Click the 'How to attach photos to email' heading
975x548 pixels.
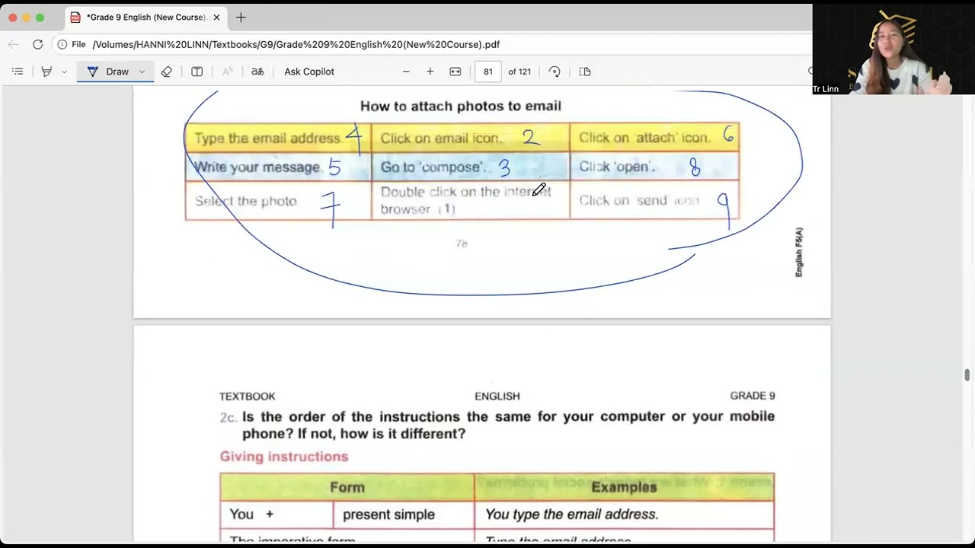(460, 106)
